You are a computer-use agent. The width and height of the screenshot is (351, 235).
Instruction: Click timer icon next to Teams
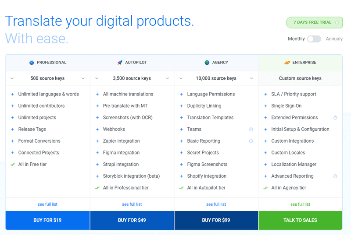click(251, 129)
